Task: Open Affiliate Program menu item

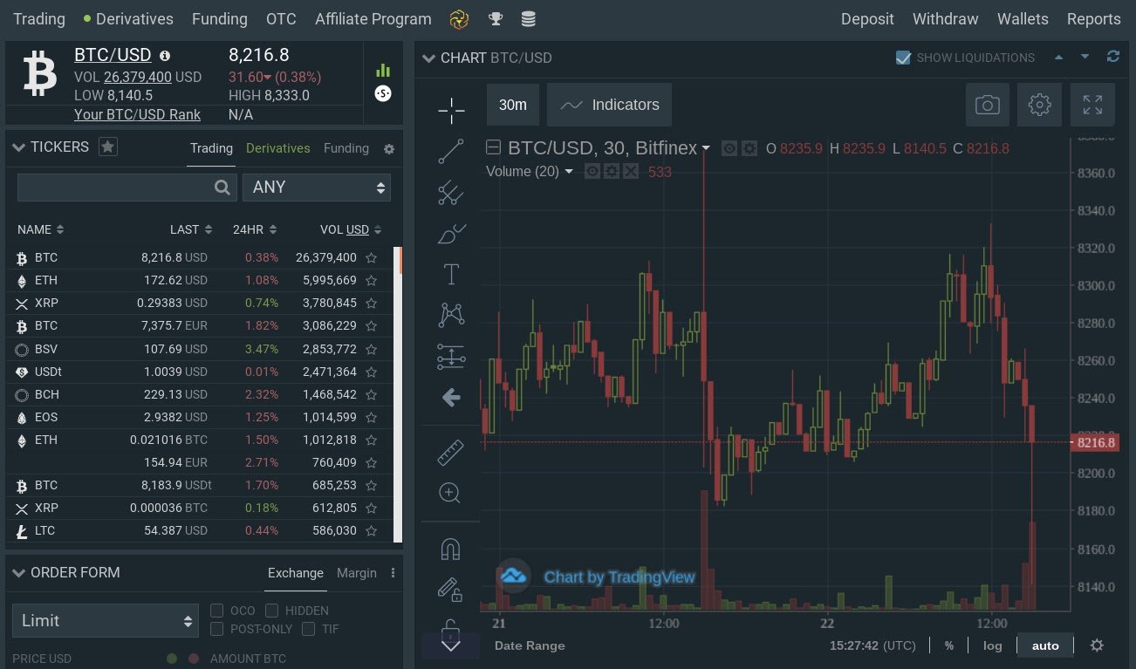Action: pyautogui.click(x=373, y=18)
